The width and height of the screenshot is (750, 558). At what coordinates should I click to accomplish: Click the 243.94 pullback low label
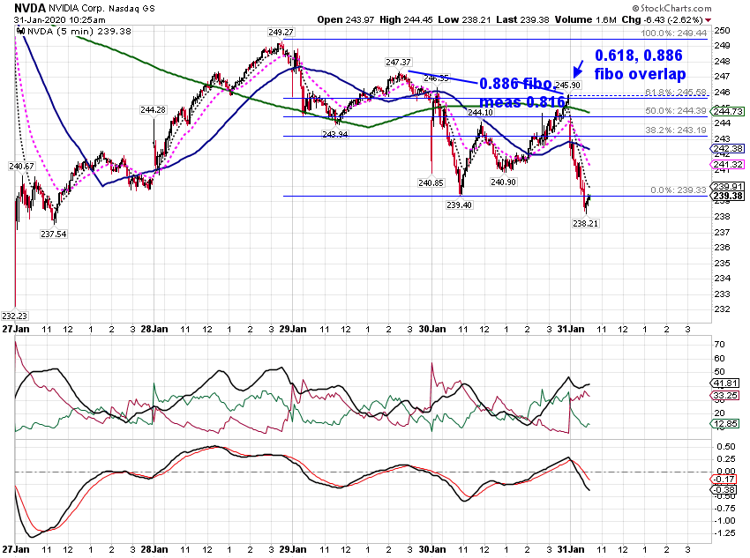click(334, 134)
